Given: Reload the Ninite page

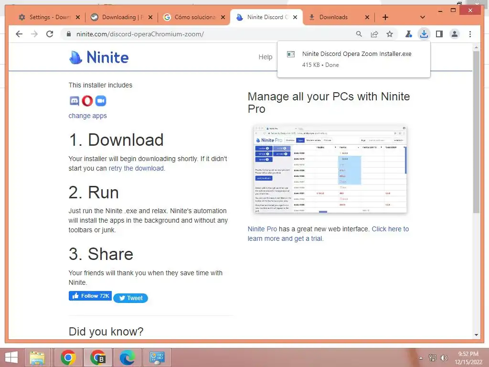Looking at the screenshot, I should 50,34.
